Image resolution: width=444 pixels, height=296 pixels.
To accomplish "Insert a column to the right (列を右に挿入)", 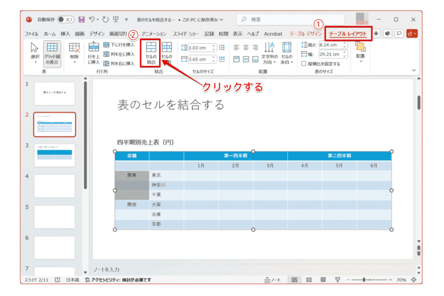I will (x=119, y=64).
